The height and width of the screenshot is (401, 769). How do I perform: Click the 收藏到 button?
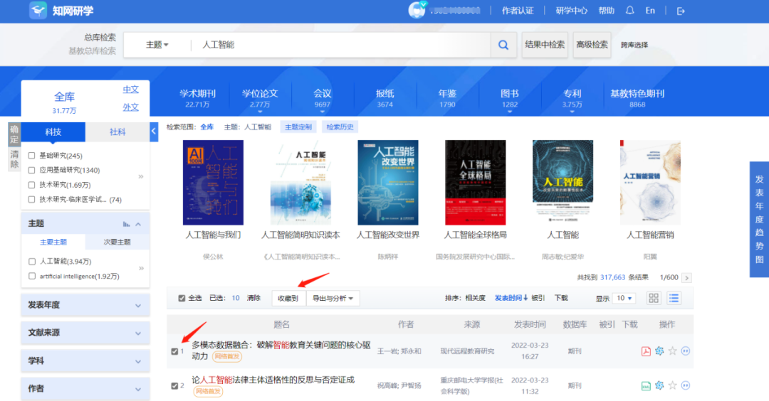(288, 298)
